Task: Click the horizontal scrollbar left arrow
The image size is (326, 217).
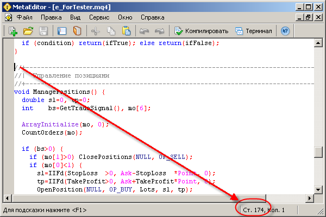Action: (x=8, y=199)
